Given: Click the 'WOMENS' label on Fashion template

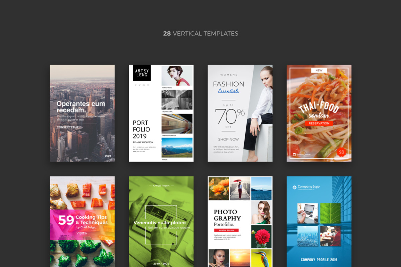Looking at the screenshot, I should click(229, 75).
